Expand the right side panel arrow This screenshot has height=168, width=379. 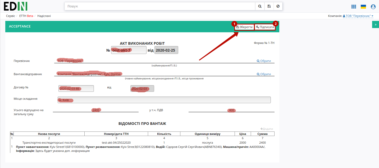376,24
